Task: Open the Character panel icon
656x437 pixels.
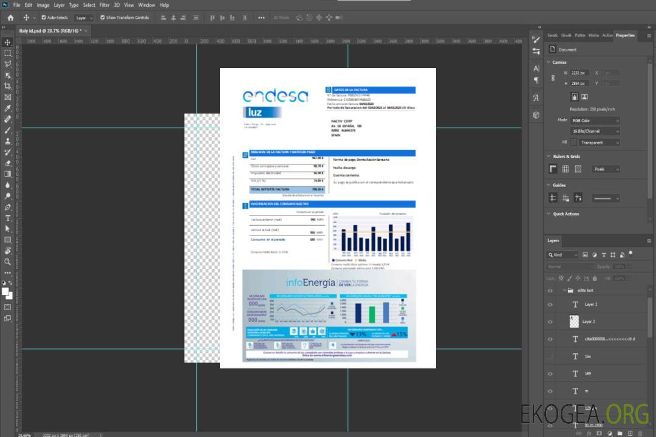Action: 536,69
